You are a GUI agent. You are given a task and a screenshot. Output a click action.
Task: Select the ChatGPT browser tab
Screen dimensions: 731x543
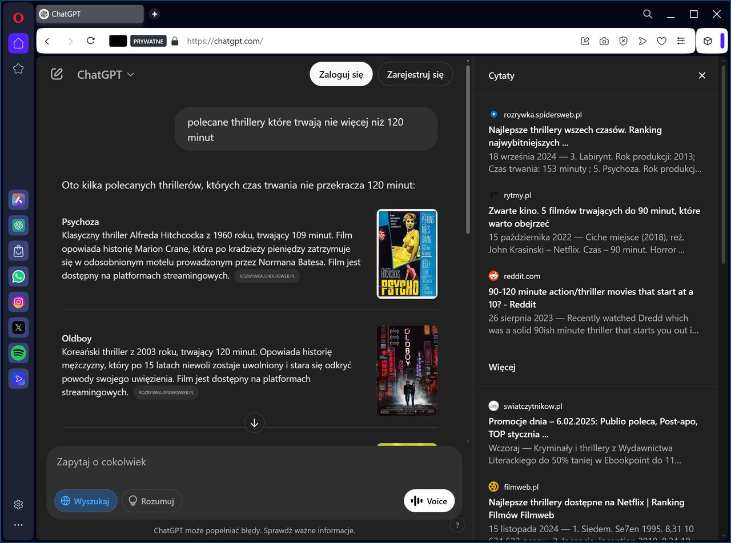click(x=90, y=14)
